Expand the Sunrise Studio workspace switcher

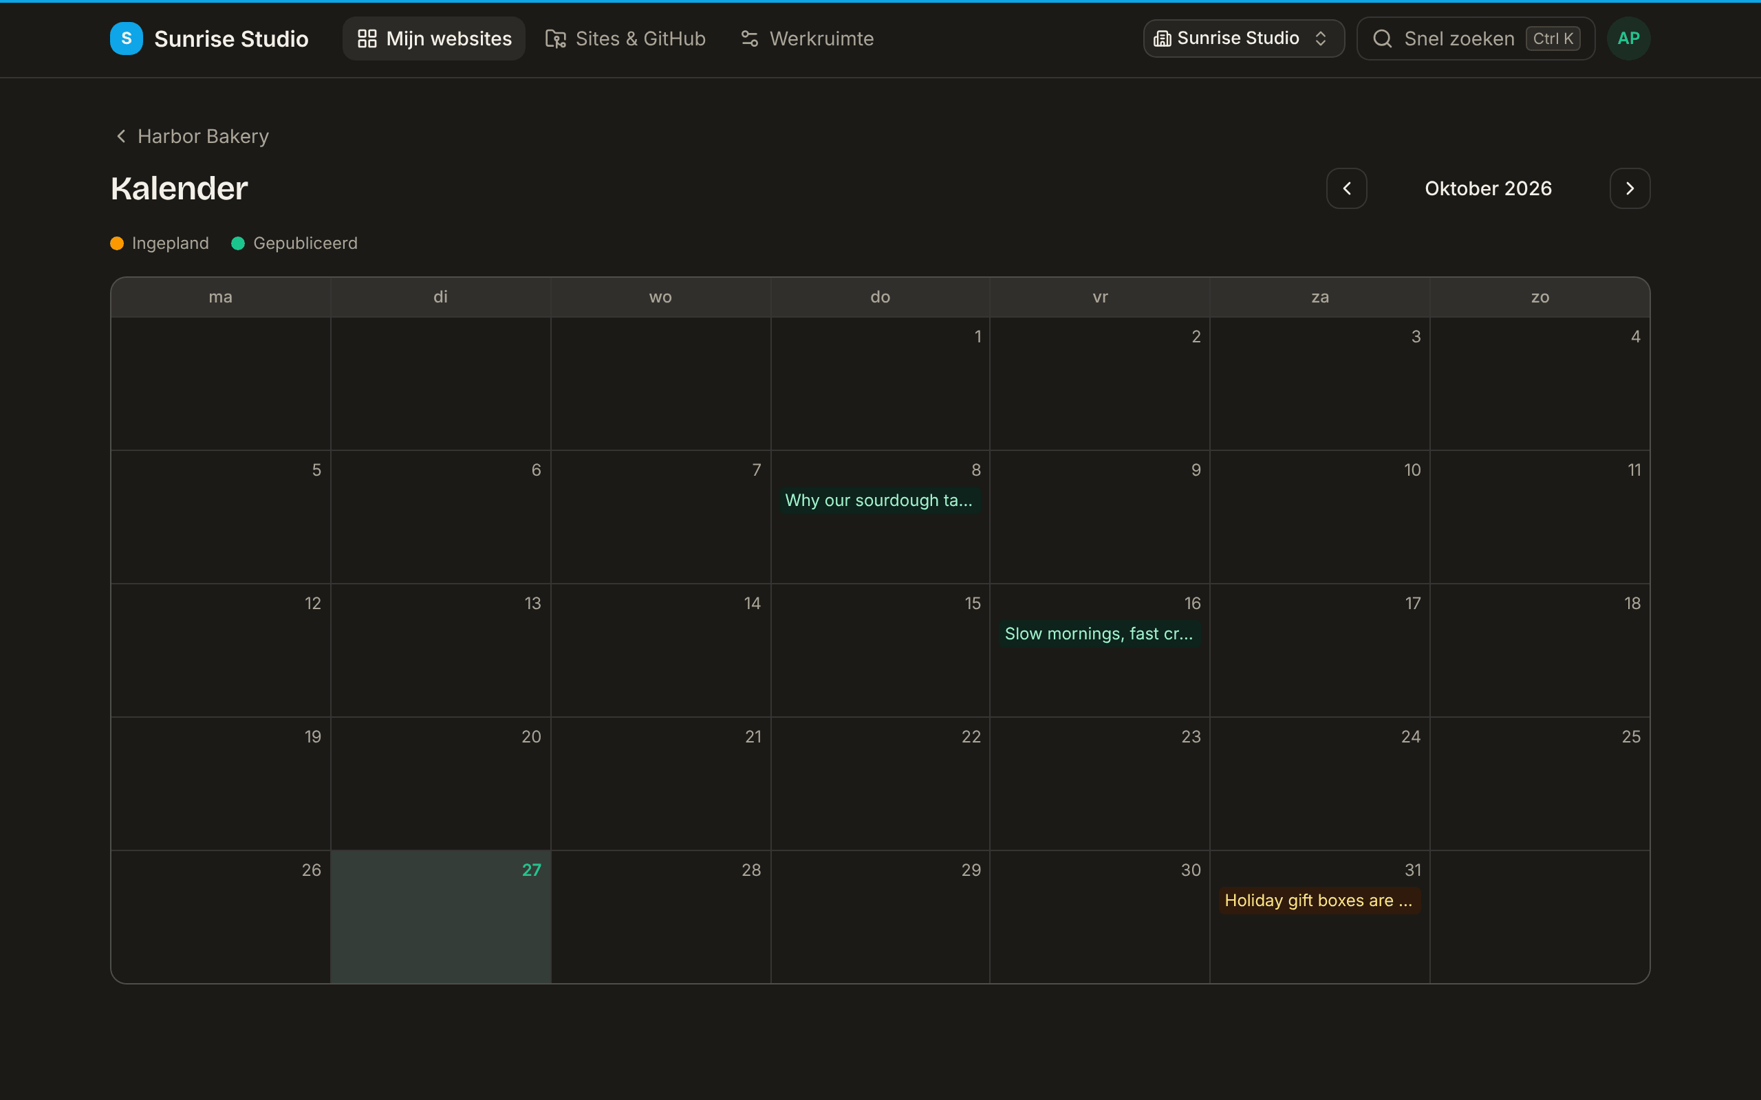tap(1244, 38)
